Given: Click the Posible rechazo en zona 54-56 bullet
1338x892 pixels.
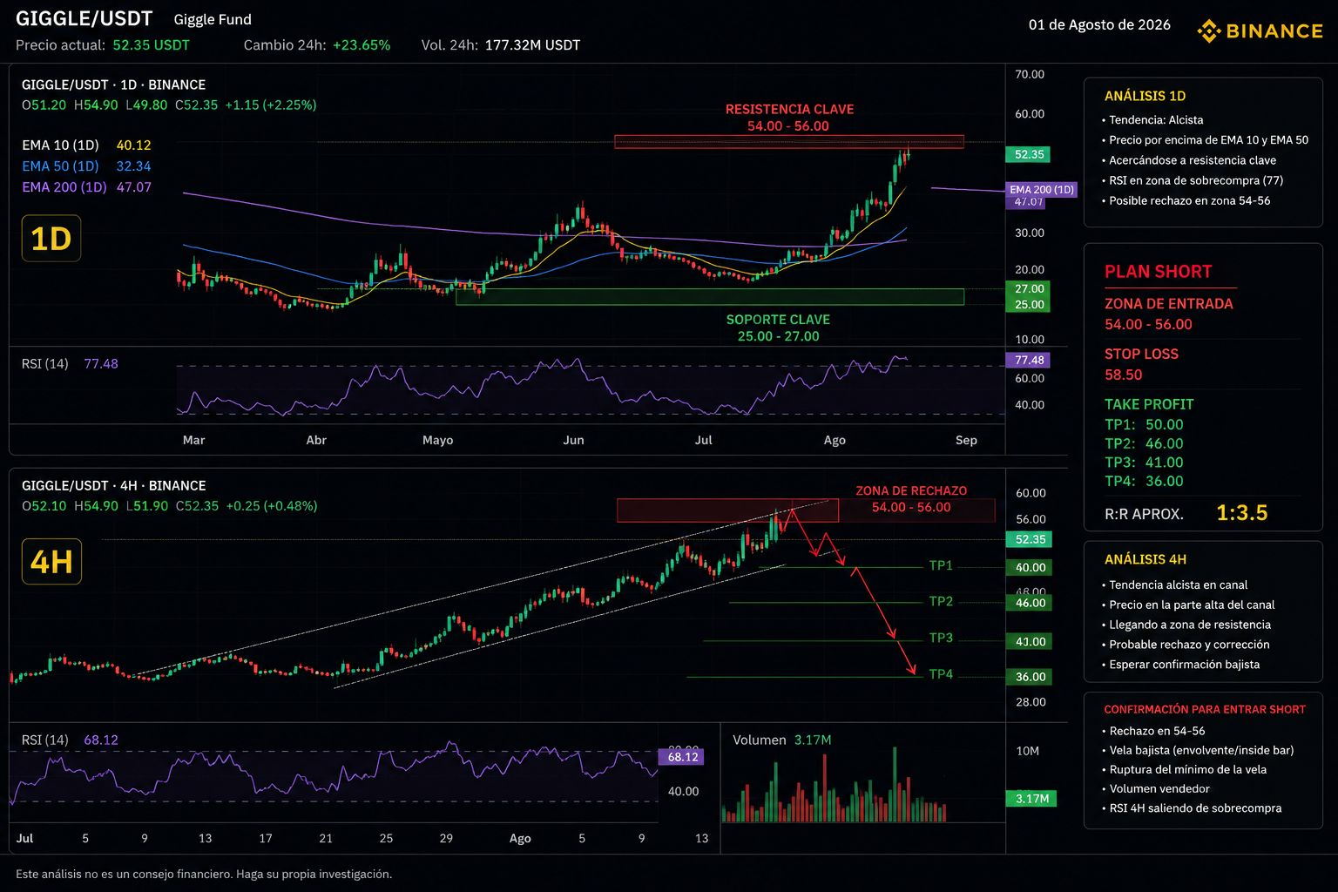Looking at the screenshot, I should pyautogui.click(x=1186, y=200).
